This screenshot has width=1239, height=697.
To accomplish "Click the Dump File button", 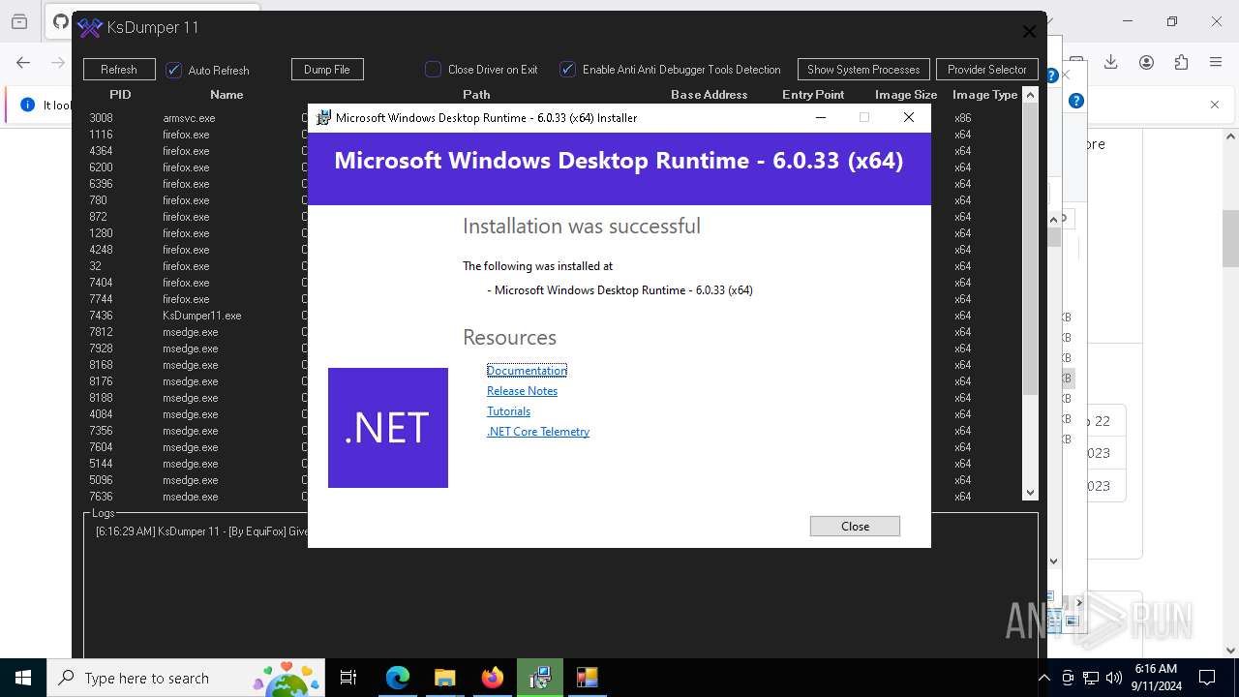I will [x=327, y=70].
